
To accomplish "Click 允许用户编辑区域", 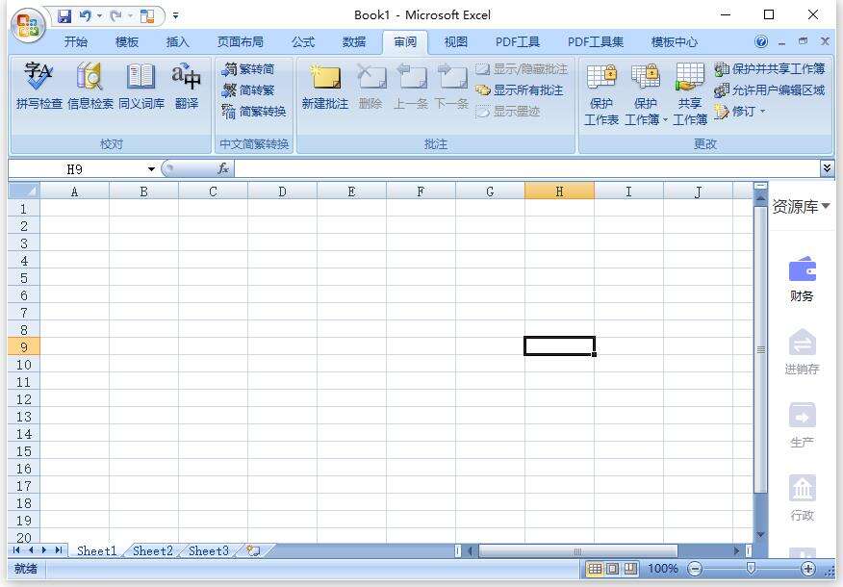I will pos(770,89).
